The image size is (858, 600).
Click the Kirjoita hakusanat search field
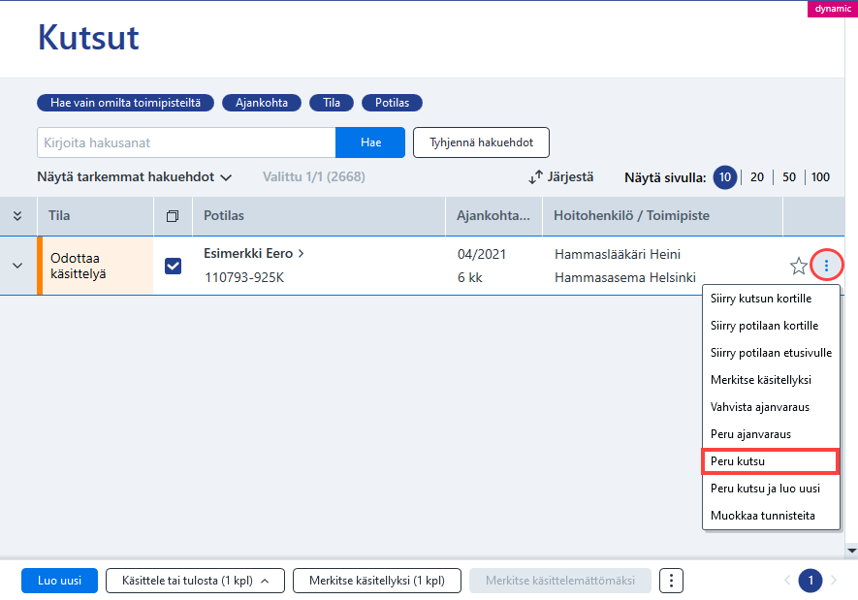click(186, 142)
